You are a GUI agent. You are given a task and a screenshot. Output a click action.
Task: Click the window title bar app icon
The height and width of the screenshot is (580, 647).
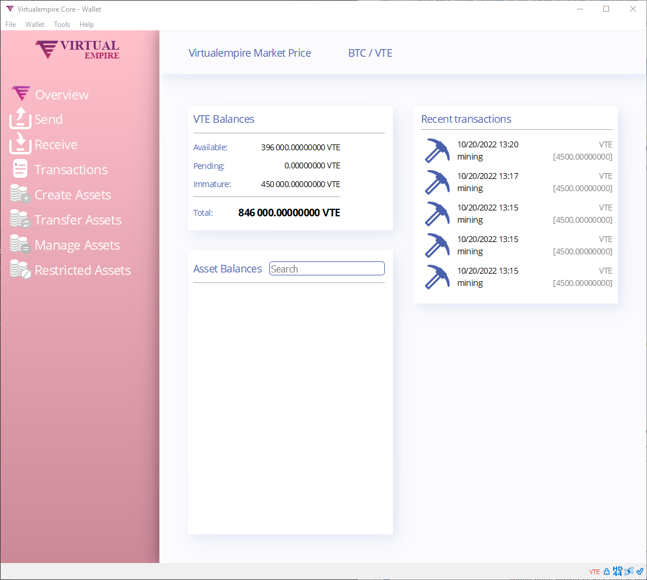pos(10,9)
